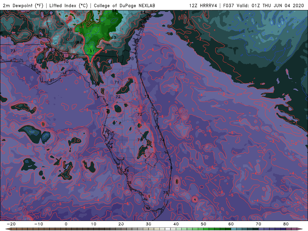Screen dimensions: 308x231
Task: Click the dewpoint value 69 on the map
Action: (97, 84)
